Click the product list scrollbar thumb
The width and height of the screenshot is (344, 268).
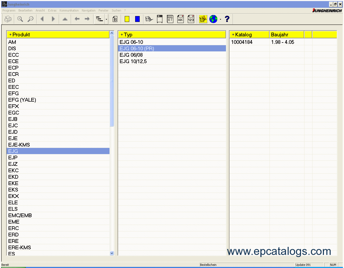pyautogui.click(x=112, y=81)
